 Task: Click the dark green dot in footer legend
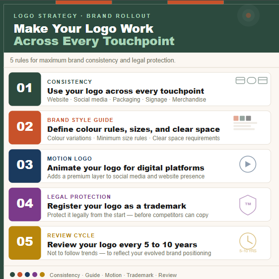pyautogui.click(x=12, y=275)
